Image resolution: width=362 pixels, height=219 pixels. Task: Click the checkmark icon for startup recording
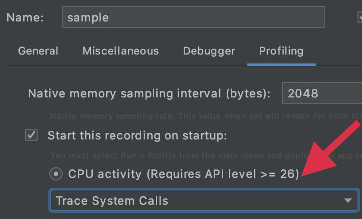tap(31, 135)
